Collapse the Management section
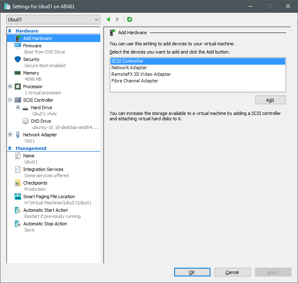Viewport: 298px width, 283px height. pos(9,148)
